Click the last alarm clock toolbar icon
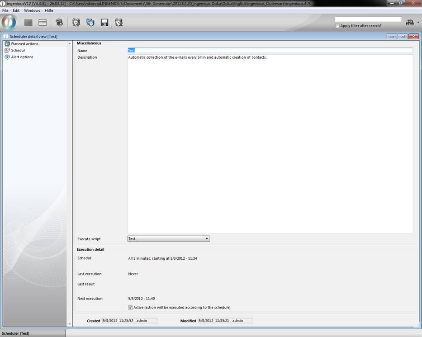Image resolution: width=422 pixels, height=337 pixels. tap(119, 23)
